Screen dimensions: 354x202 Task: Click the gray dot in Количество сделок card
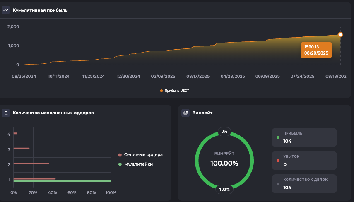(x=278, y=183)
